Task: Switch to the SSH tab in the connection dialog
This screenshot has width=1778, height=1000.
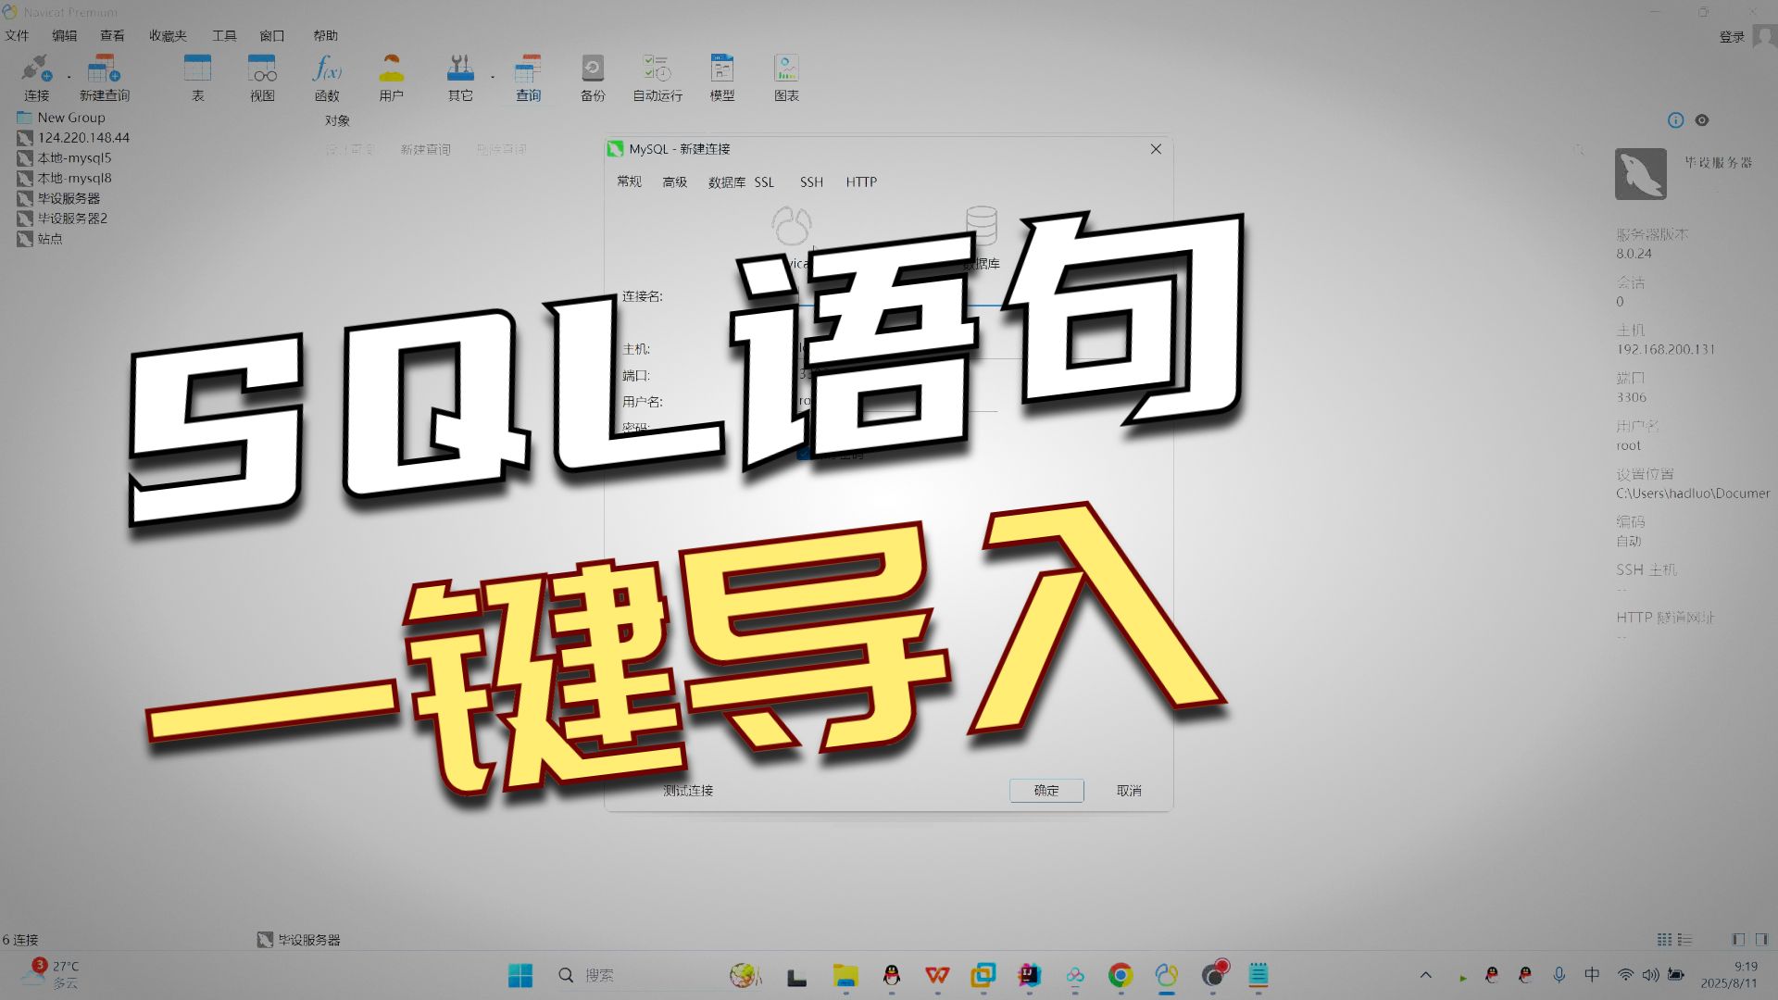Action: (811, 181)
